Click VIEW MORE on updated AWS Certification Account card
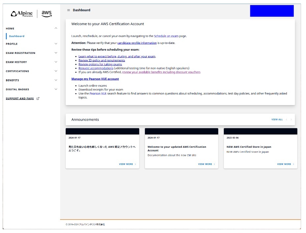The width and height of the screenshot is (306, 233). tap(206, 164)
